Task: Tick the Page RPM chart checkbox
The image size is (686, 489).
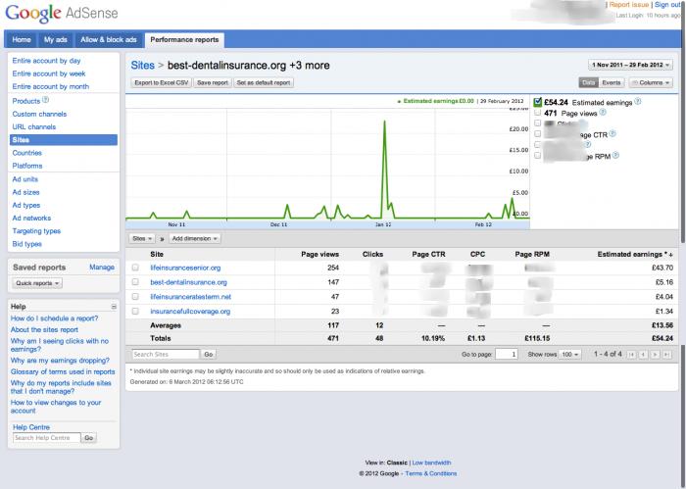Action: [x=538, y=155]
